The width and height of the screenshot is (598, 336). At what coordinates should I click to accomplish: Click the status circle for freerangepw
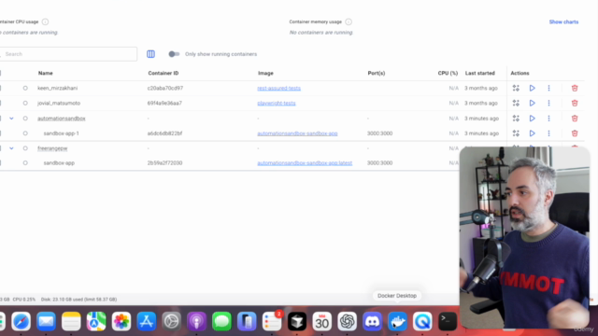pyautogui.click(x=25, y=148)
